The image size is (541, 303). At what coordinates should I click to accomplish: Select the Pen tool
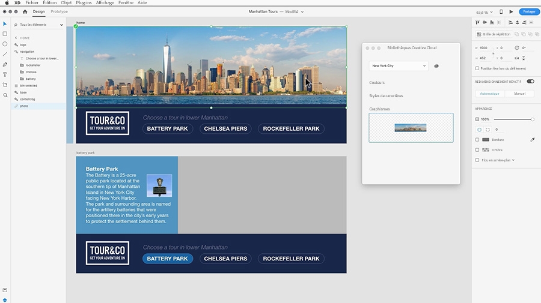tap(5, 64)
